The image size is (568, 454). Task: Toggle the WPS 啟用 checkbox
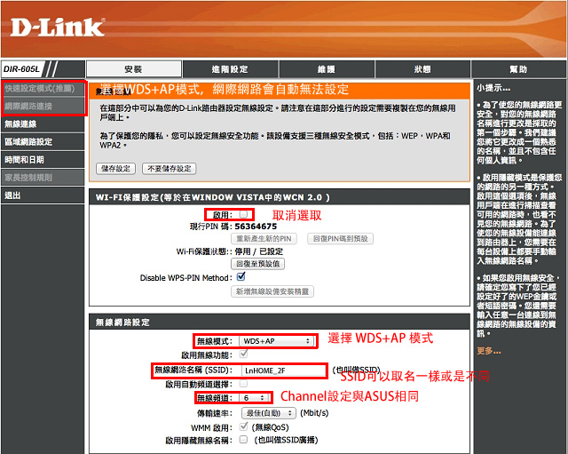pos(243,214)
